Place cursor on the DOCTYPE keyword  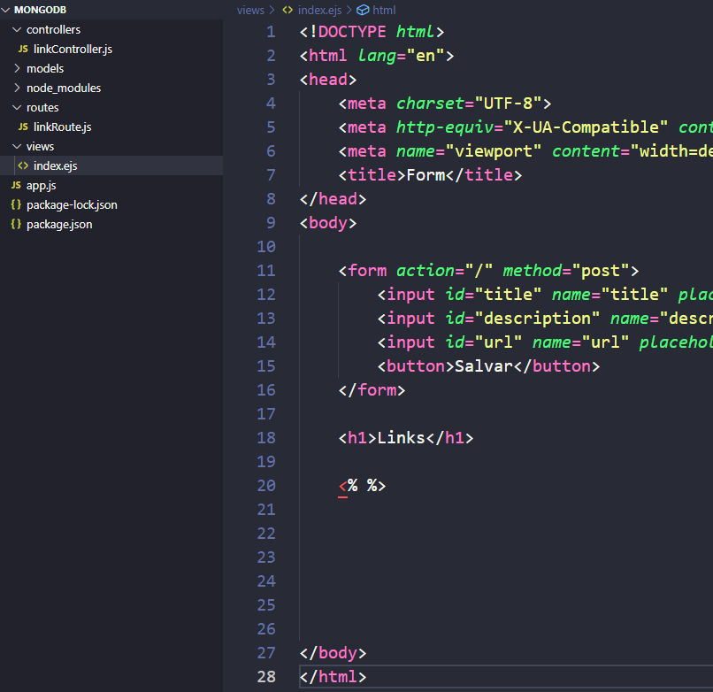pyautogui.click(x=352, y=32)
